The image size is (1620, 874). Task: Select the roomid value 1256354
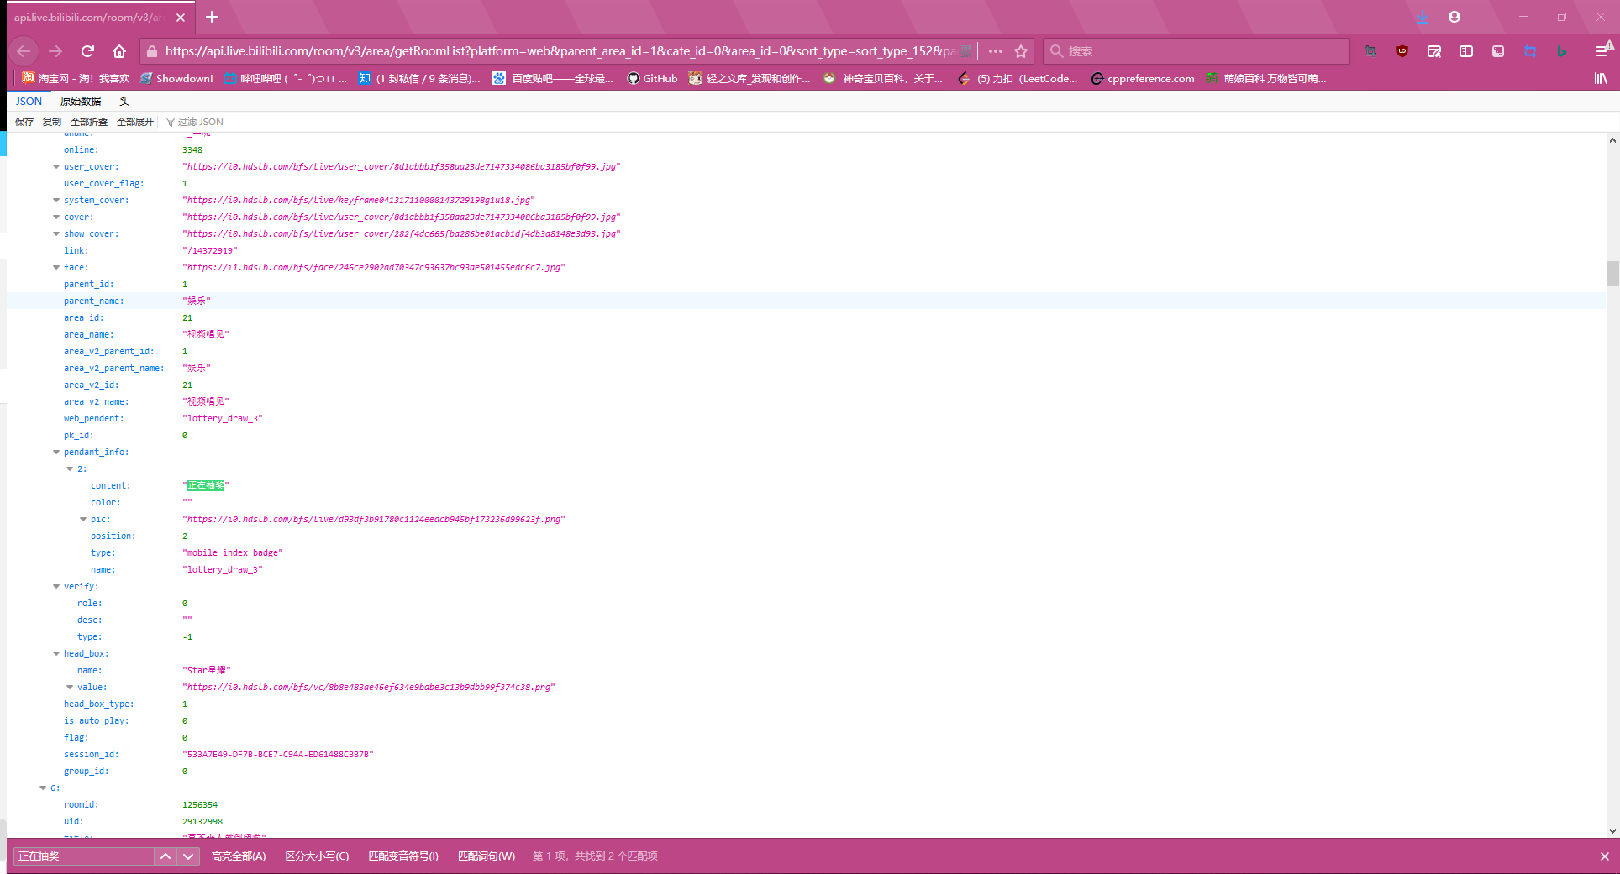pyautogui.click(x=200, y=804)
